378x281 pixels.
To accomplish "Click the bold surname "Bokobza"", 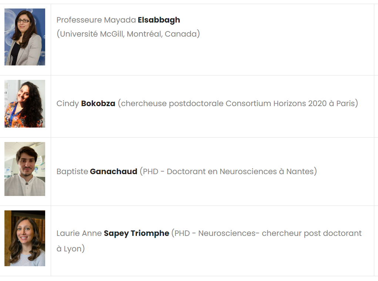I will (98, 104).
